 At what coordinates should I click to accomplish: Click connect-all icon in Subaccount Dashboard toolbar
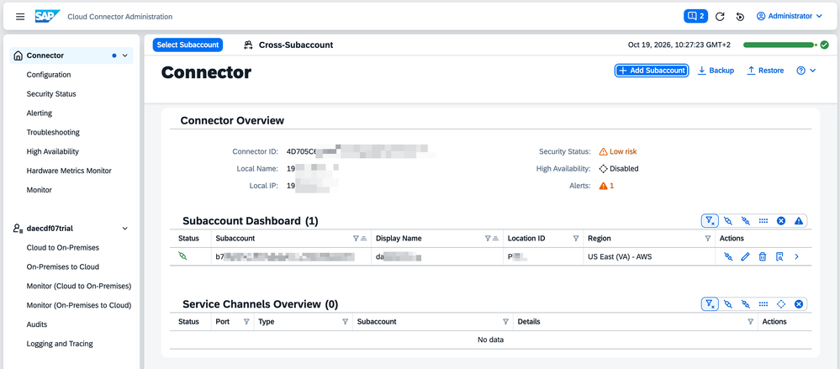coord(727,220)
